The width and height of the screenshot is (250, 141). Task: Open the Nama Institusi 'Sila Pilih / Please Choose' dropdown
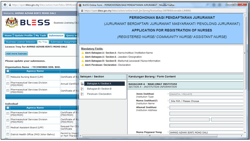(206, 101)
